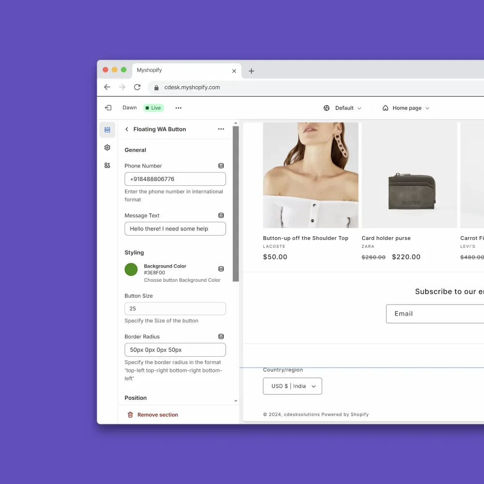Open the Sections panel in the sidebar
This screenshot has height=484, width=484.
click(107, 129)
